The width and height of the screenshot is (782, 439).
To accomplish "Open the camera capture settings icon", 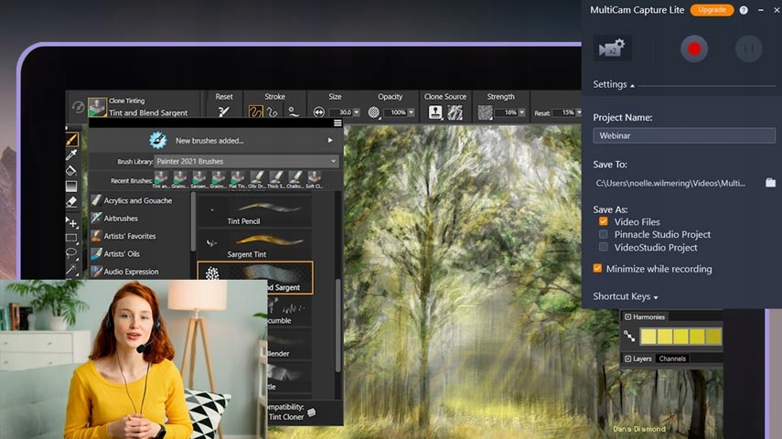I will [x=612, y=48].
